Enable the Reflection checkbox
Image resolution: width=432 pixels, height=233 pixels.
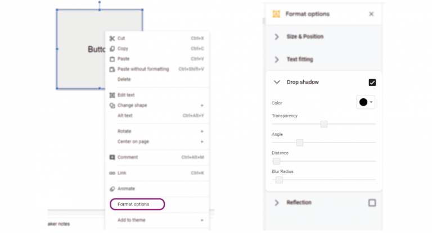coord(372,203)
